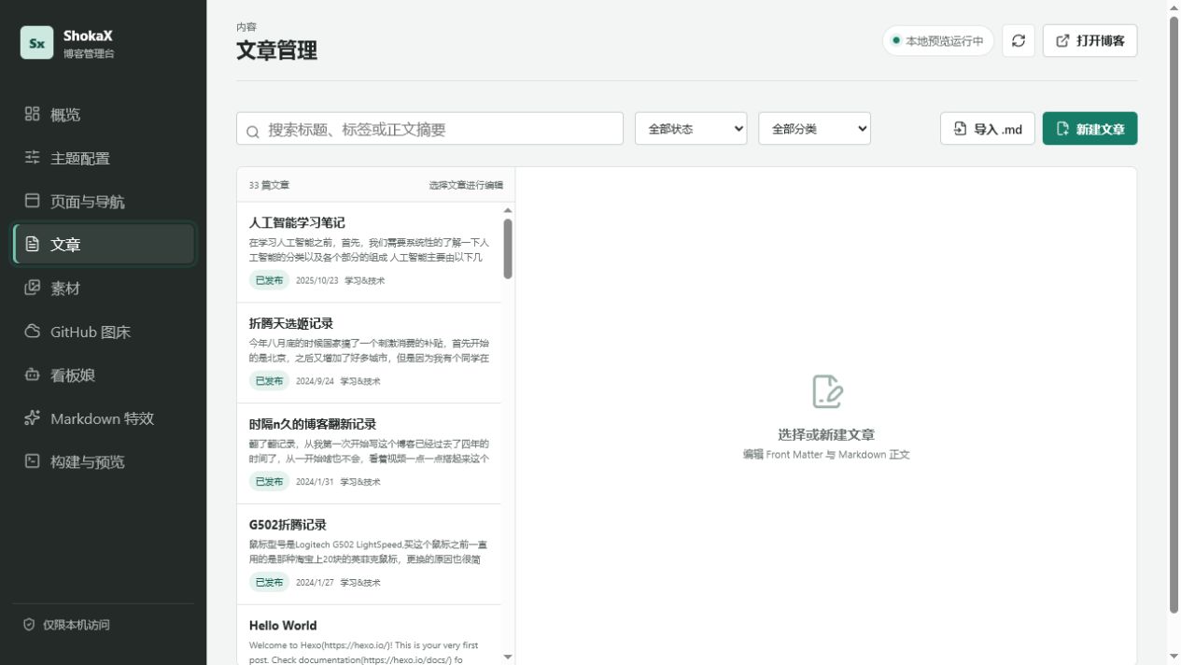1181x665 pixels.
Task: Click the edit-document icon in empty editor pane
Action: [827, 391]
